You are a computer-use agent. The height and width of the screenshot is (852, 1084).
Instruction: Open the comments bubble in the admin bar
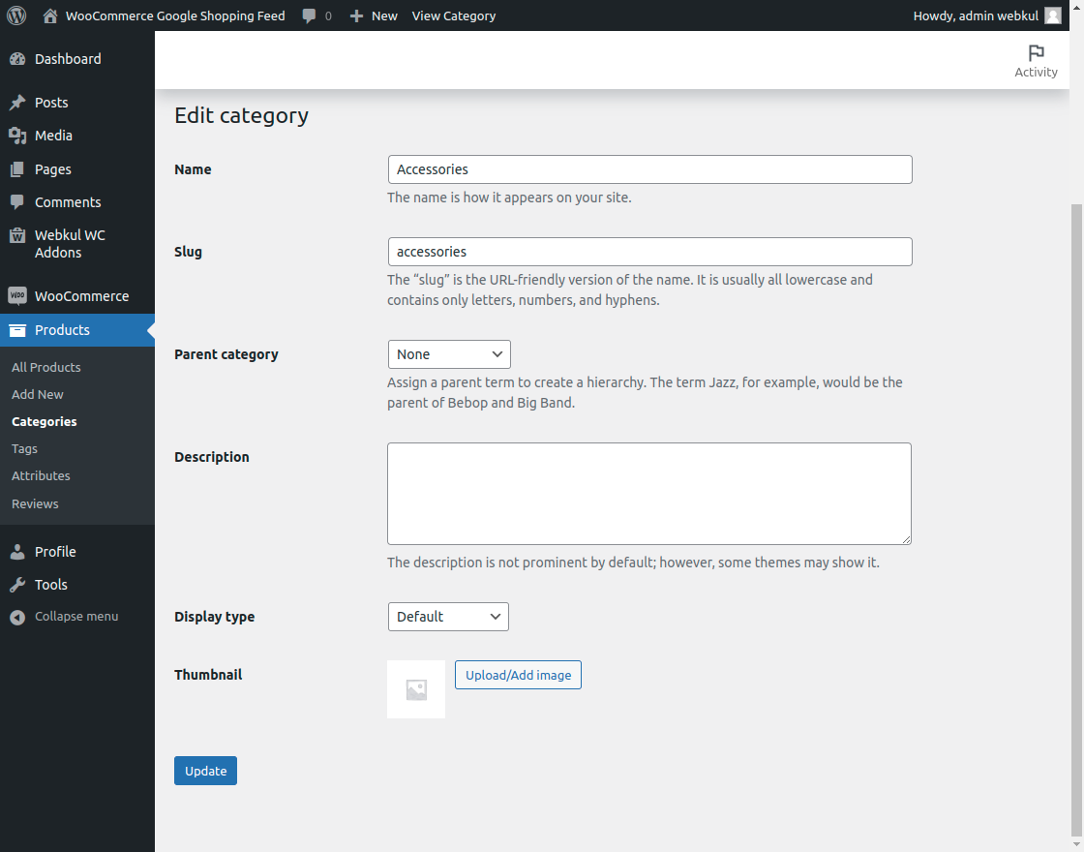click(307, 15)
